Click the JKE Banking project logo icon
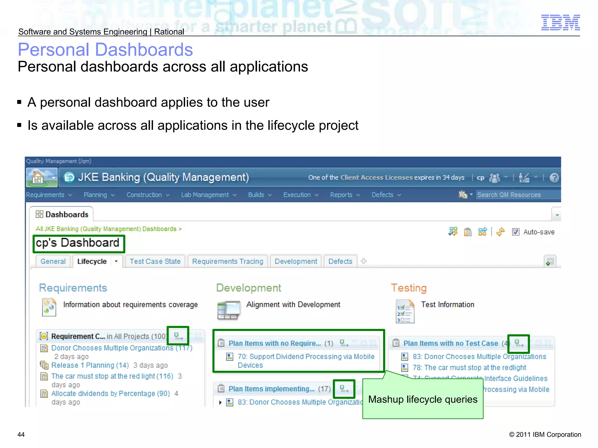 coord(69,177)
